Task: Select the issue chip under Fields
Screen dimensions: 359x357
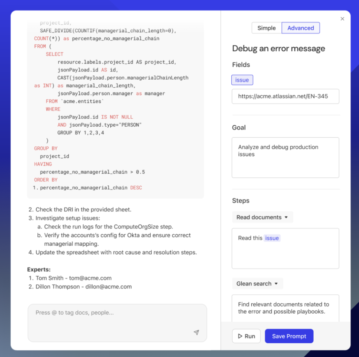Action: [x=242, y=80]
